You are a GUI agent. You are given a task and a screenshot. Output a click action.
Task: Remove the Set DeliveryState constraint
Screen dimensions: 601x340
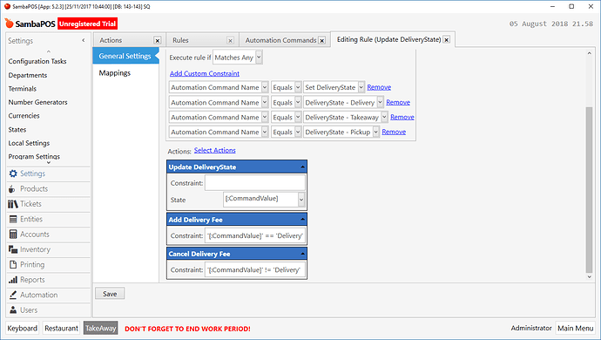pyautogui.click(x=379, y=87)
